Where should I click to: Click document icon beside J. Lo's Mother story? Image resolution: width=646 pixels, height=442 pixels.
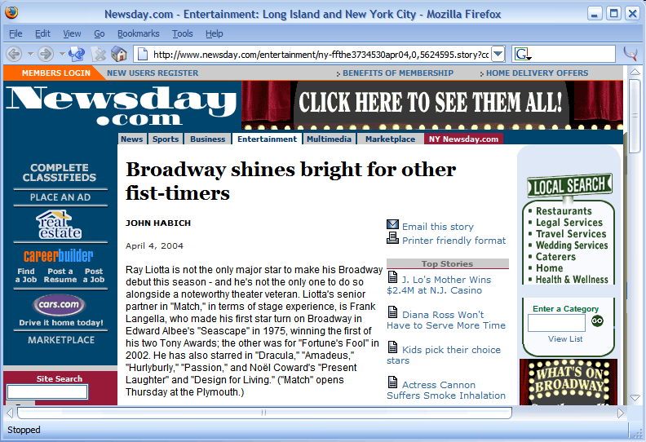pos(392,277)
